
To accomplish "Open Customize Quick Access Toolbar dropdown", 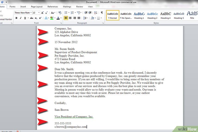I will tap(6, 2).
